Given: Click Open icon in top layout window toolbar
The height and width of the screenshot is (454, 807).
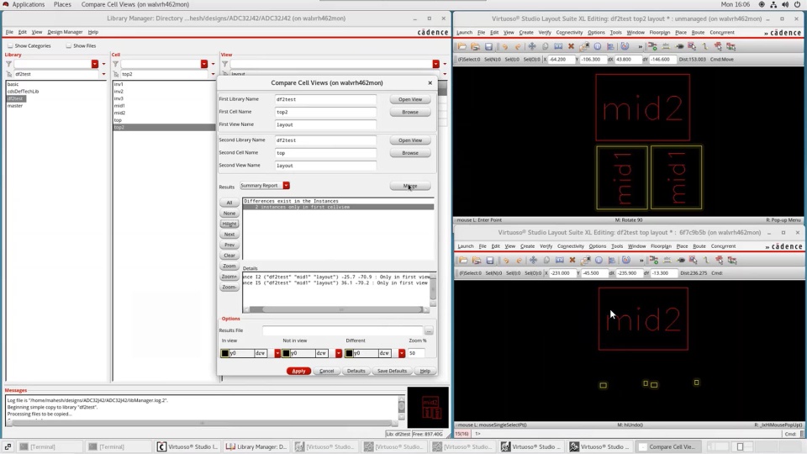Looking at the screenshot, I should click(463, 261).
